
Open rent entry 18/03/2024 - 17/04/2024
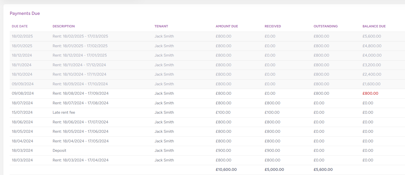pos(80,160)
